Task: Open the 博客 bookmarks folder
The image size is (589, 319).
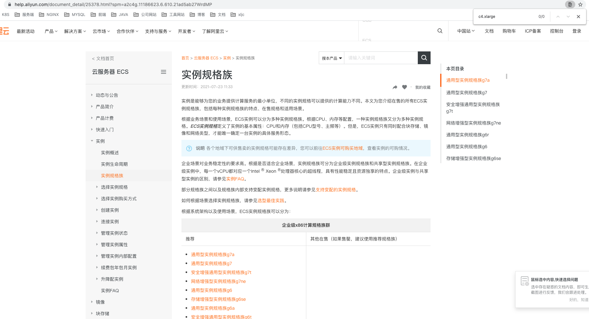Action: coord(197,15)
